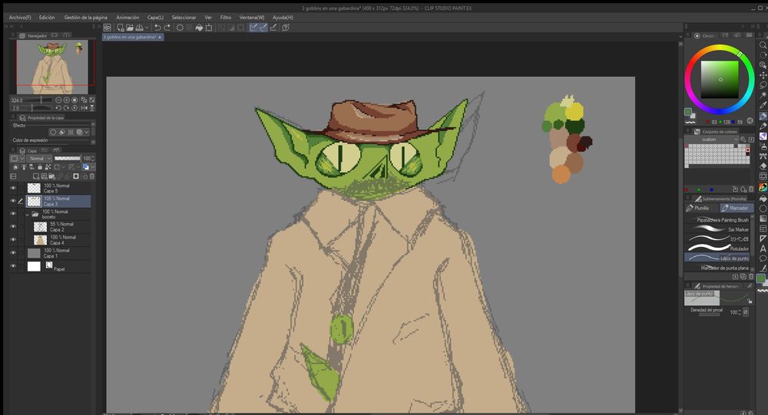The height and width of the screenshot is (415, 768).
Task: Delete layer with trash icon in layer panel
Action: tap(91, 176)
